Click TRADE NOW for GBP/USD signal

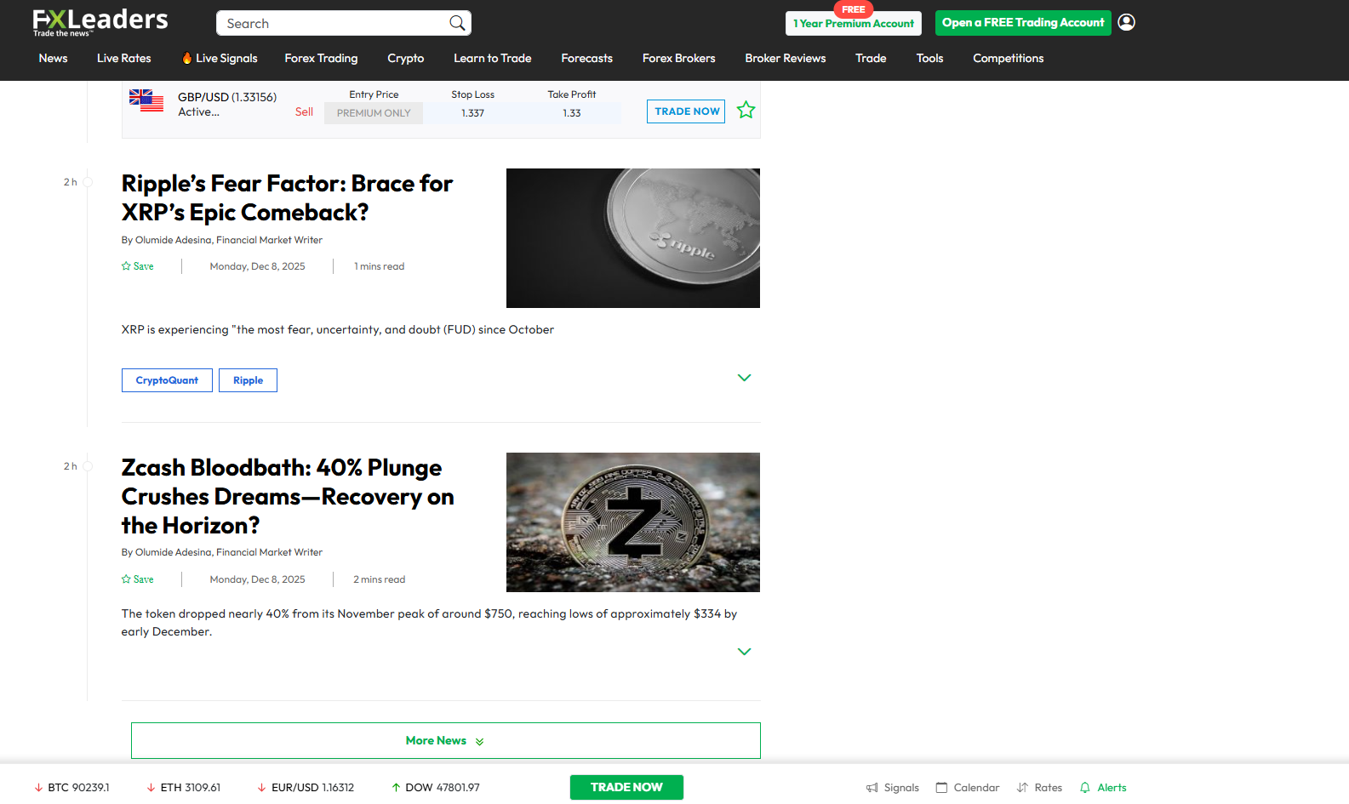[x=686, y=111]
